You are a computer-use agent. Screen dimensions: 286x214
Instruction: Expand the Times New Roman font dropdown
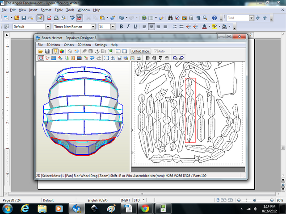coord(93,27)
